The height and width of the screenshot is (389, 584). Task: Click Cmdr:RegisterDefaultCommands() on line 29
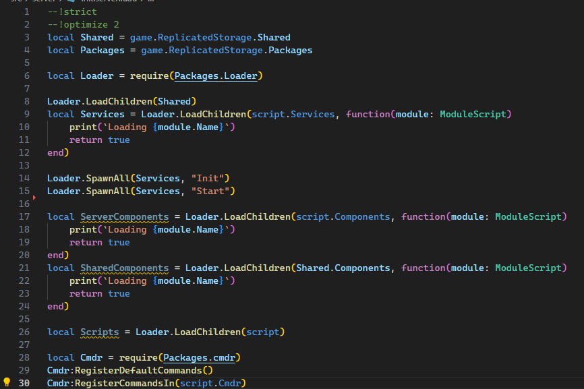coord(130,370)
